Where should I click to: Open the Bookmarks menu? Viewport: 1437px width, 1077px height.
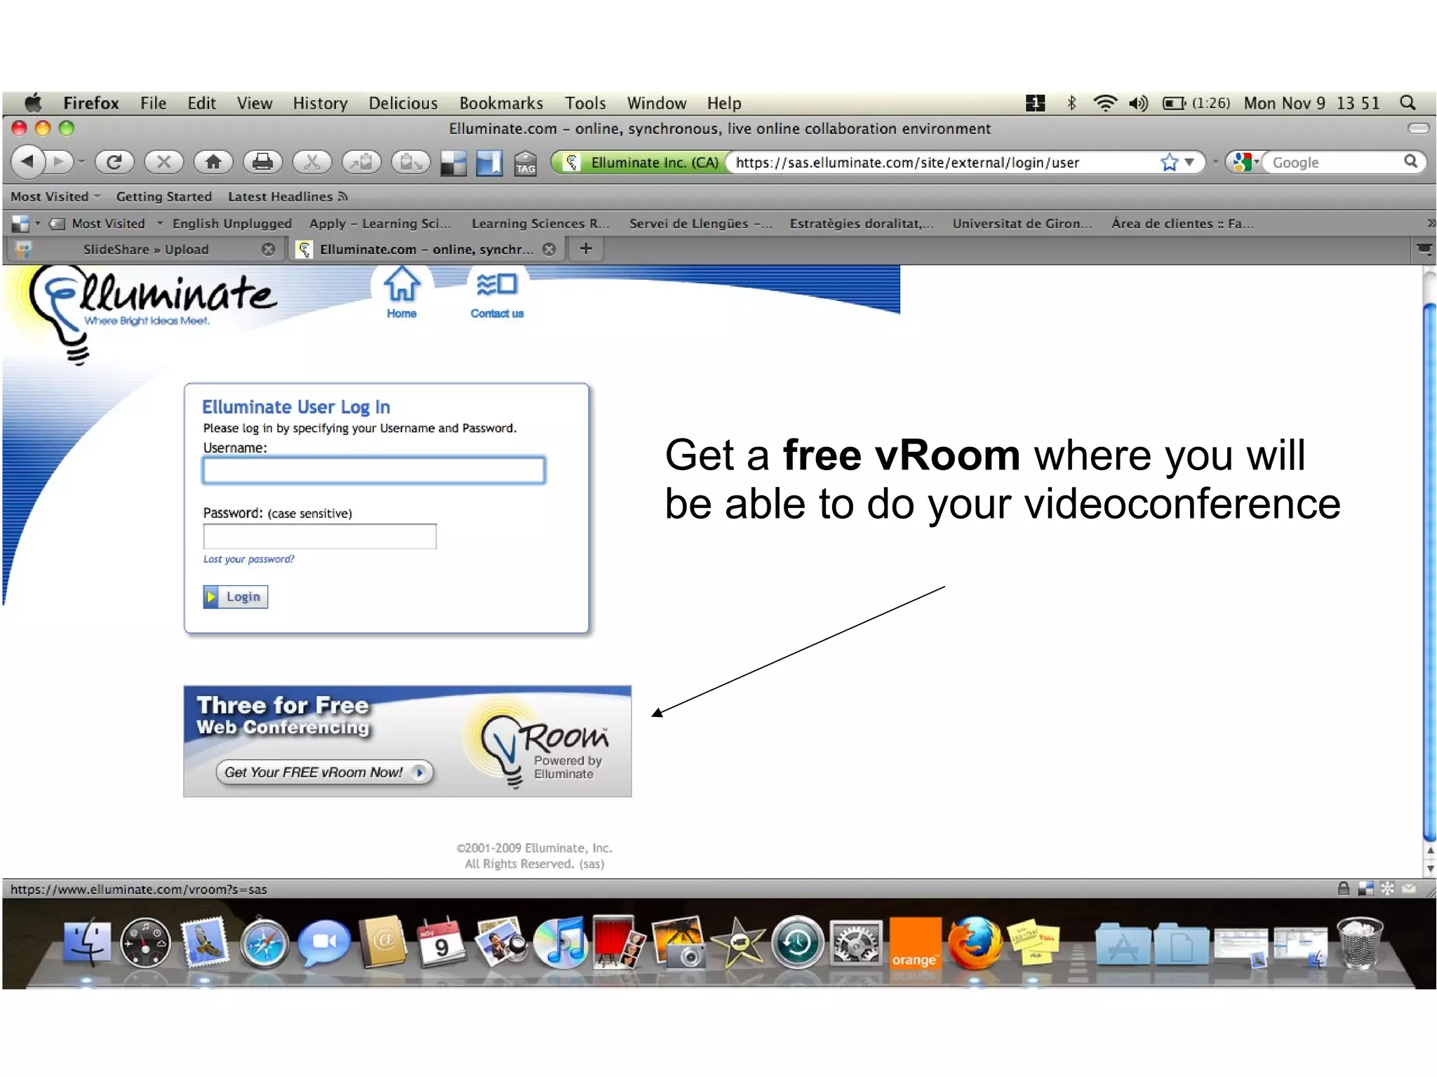pos(501,103)
